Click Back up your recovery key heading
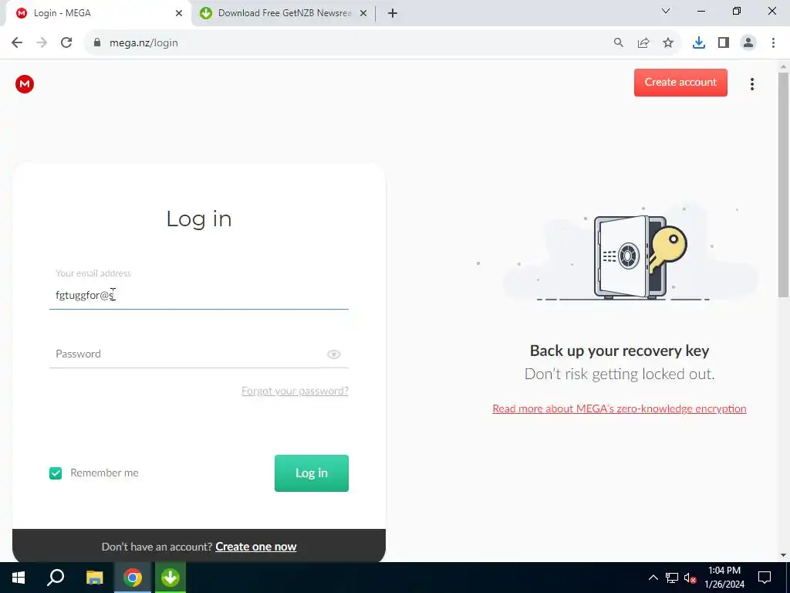 coord(620,351)
